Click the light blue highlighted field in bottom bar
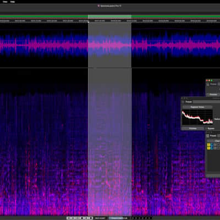The width and height of the screenshot is (220, 220). click(116, 218)
